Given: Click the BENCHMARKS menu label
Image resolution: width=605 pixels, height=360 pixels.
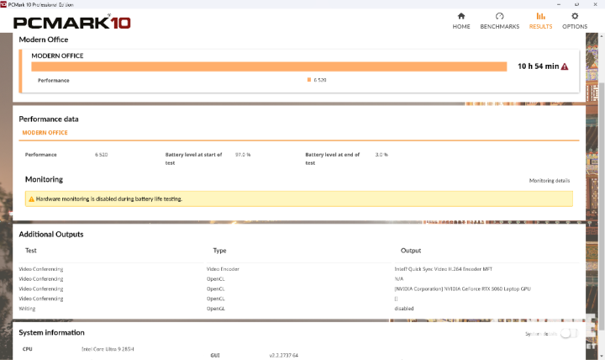Looking at the screenshot, I should point(499,27).
